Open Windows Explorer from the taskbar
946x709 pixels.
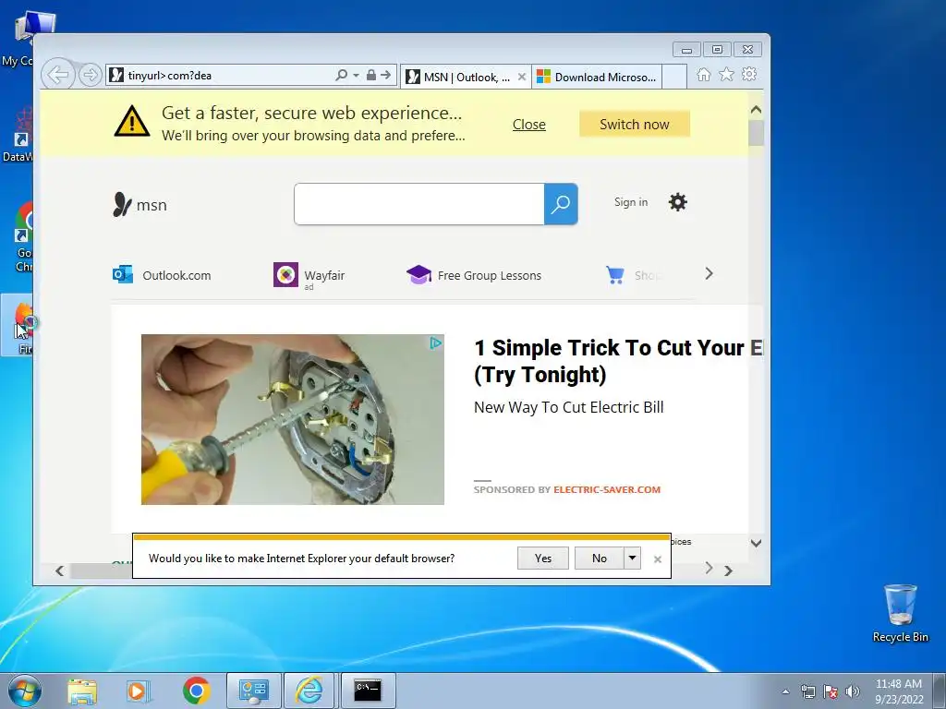point(82,691)
